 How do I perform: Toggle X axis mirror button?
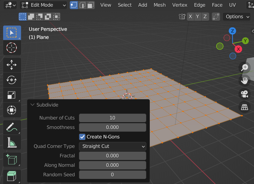coord(190,16)
